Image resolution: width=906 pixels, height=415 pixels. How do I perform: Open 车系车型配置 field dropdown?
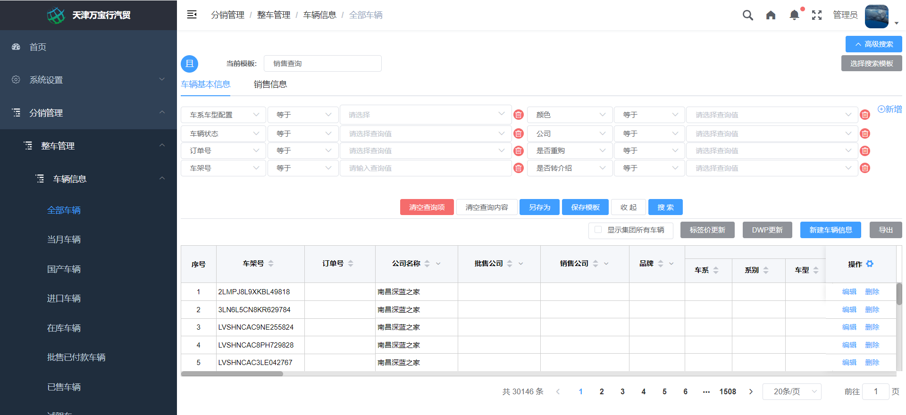tap(223, 115)
